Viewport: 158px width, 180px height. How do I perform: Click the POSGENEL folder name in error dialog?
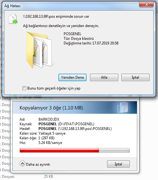pyautogui.click(x=72, y=34)
